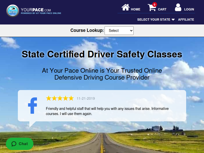Click the five-star rating in the review
The height and width of the screenshot is (153, 204).
(x=60, y=98)
